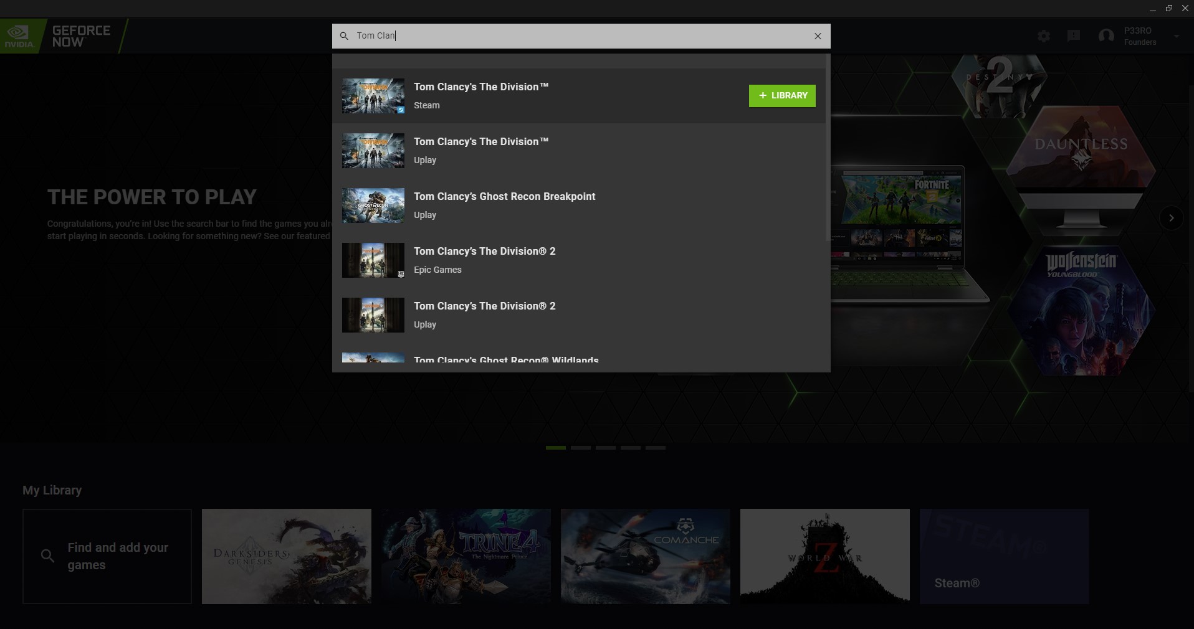This screenshot has height=629, width=1194.
Task: Go to fourth carousel slide indicator
Action: pyautogui.click(x=631, y=448)
